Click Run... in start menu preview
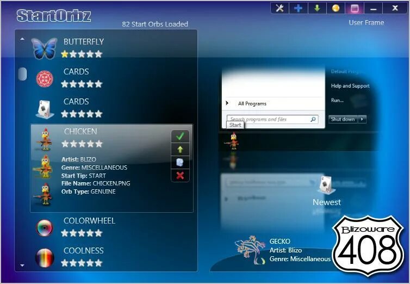 point(337,100)
